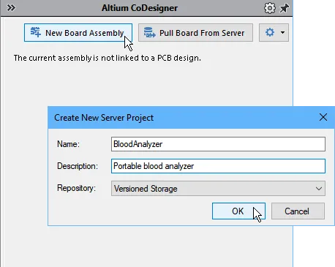
Task: Expand the dropdown arrow beside the blue gear
Action: [282, 32]
